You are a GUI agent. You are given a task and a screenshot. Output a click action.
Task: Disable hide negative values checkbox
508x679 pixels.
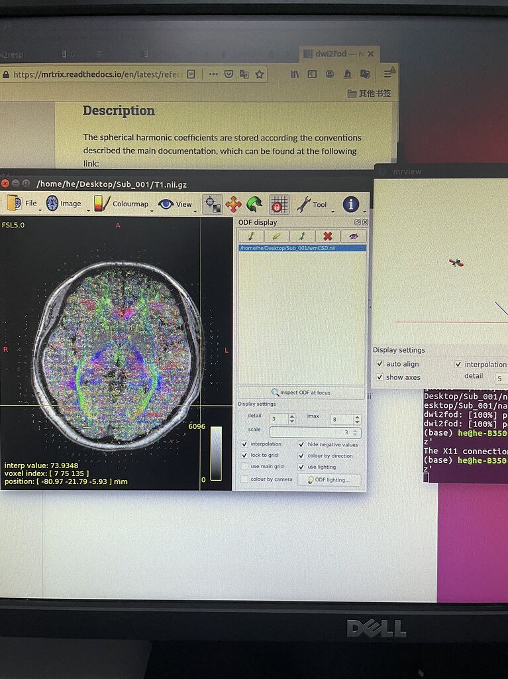(x=301, y=444)
